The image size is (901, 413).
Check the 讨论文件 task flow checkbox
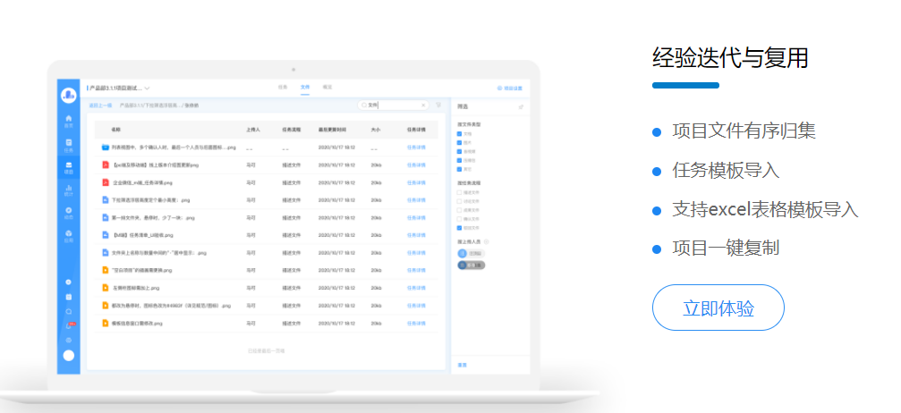[x=459, y=201]
